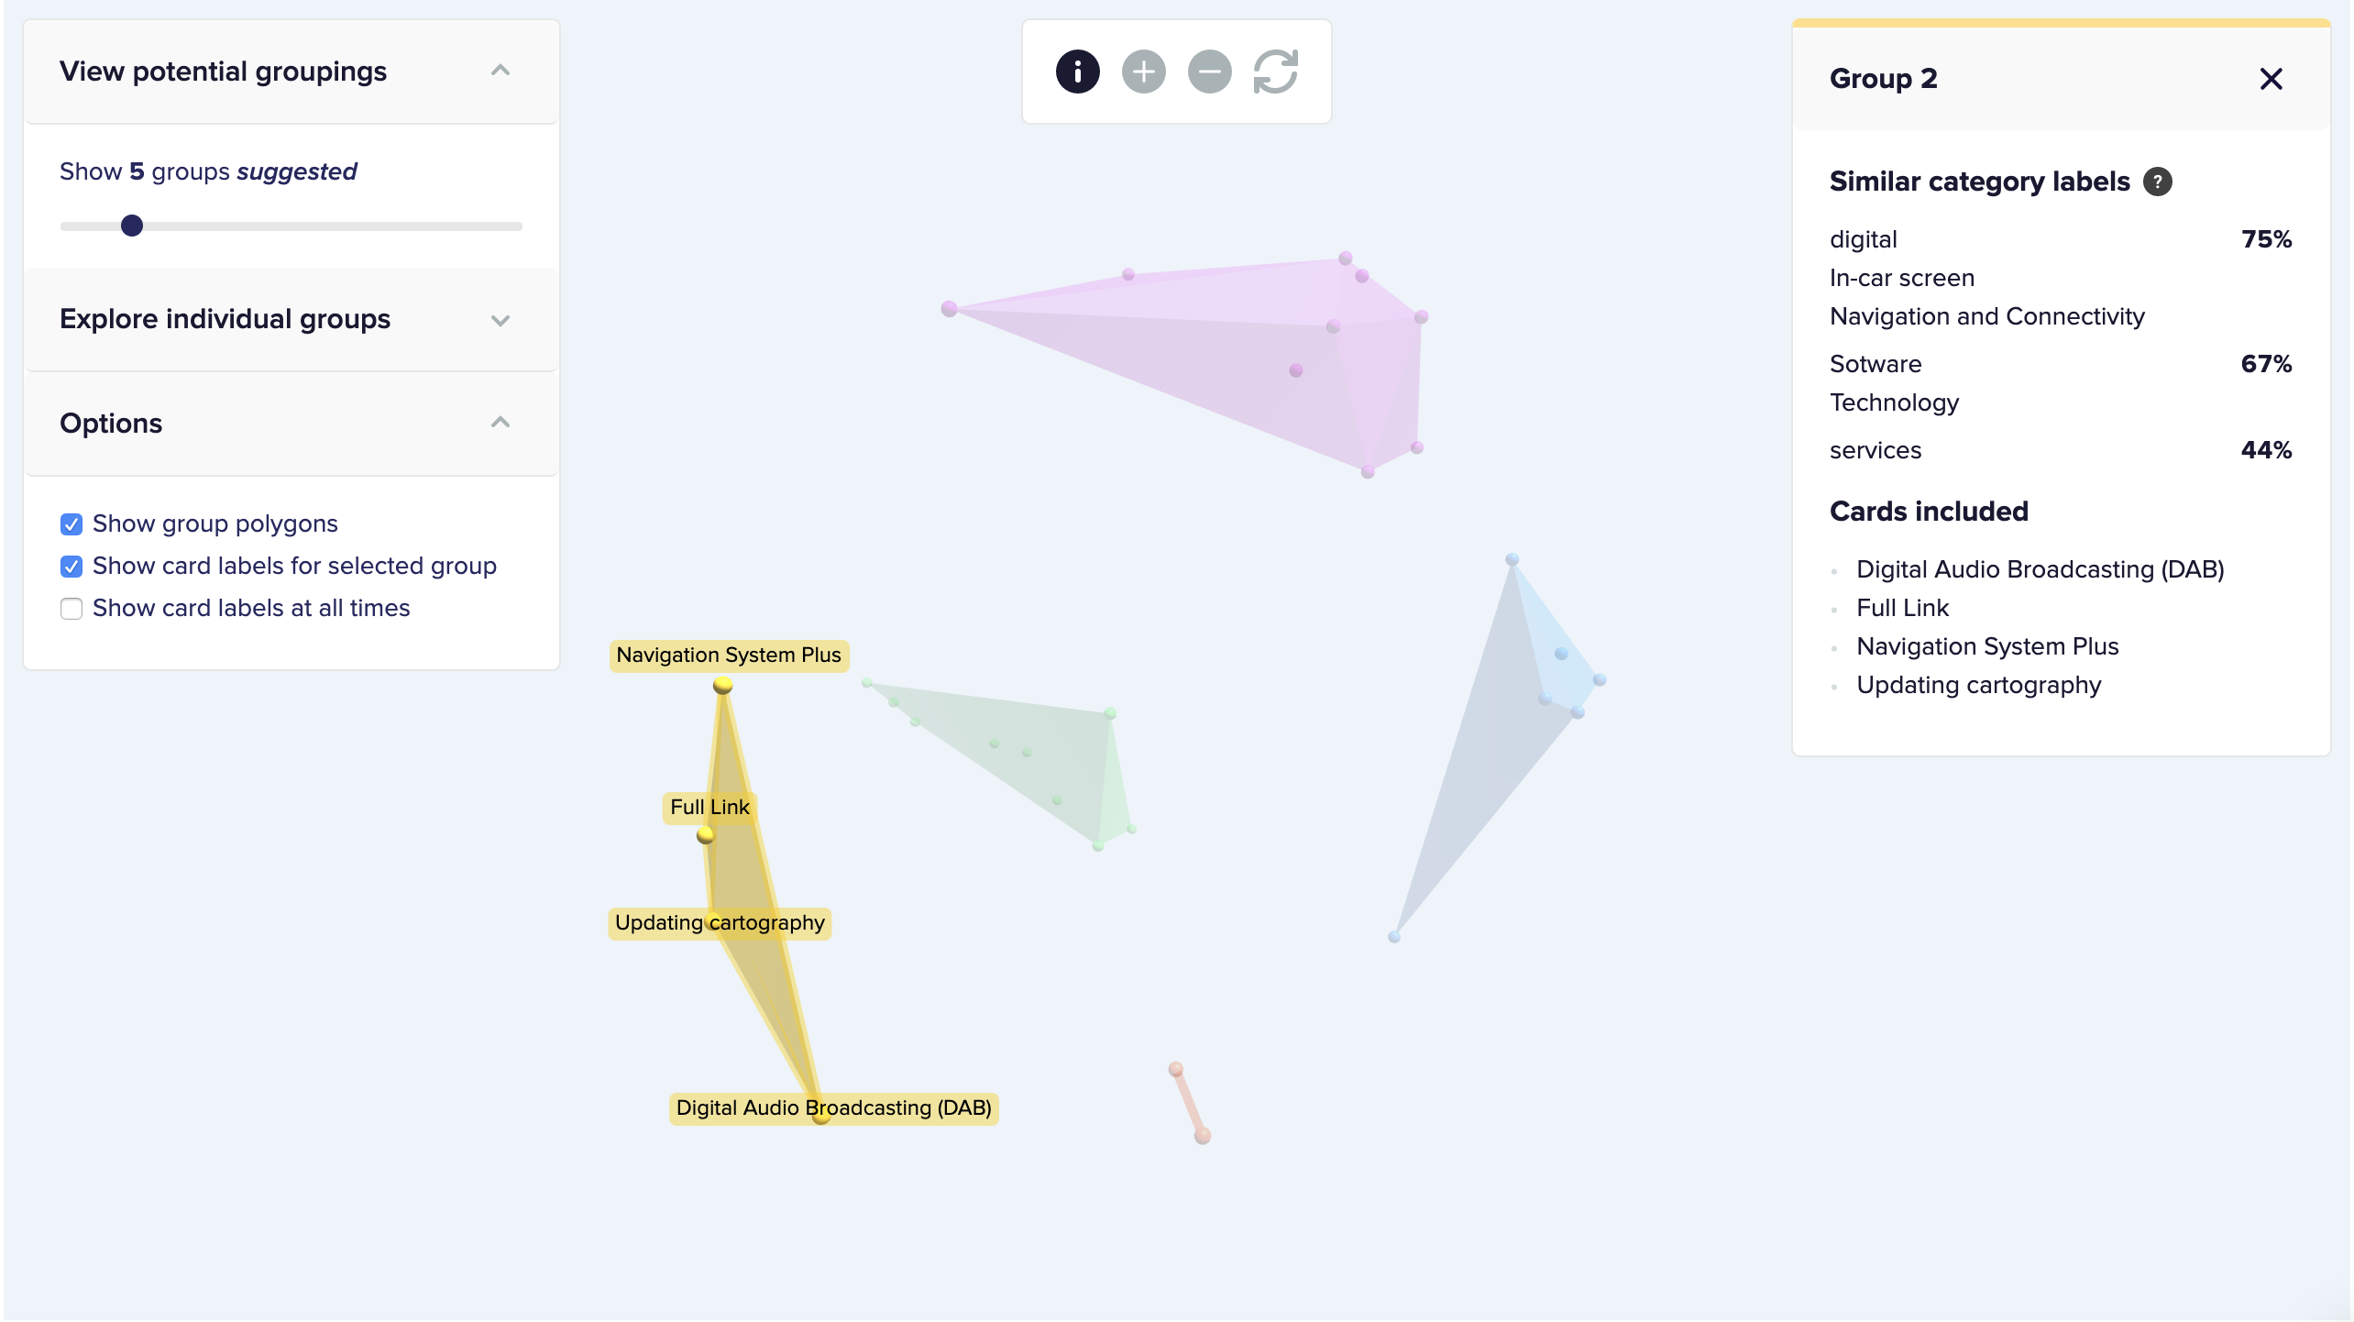Enable Show card labels at all times
2354x1322 pixels.
pyautogui.click(x=70, y=608)
